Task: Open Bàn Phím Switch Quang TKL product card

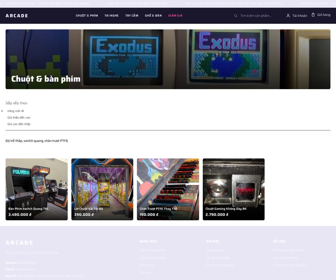Action: pos(37,189)
